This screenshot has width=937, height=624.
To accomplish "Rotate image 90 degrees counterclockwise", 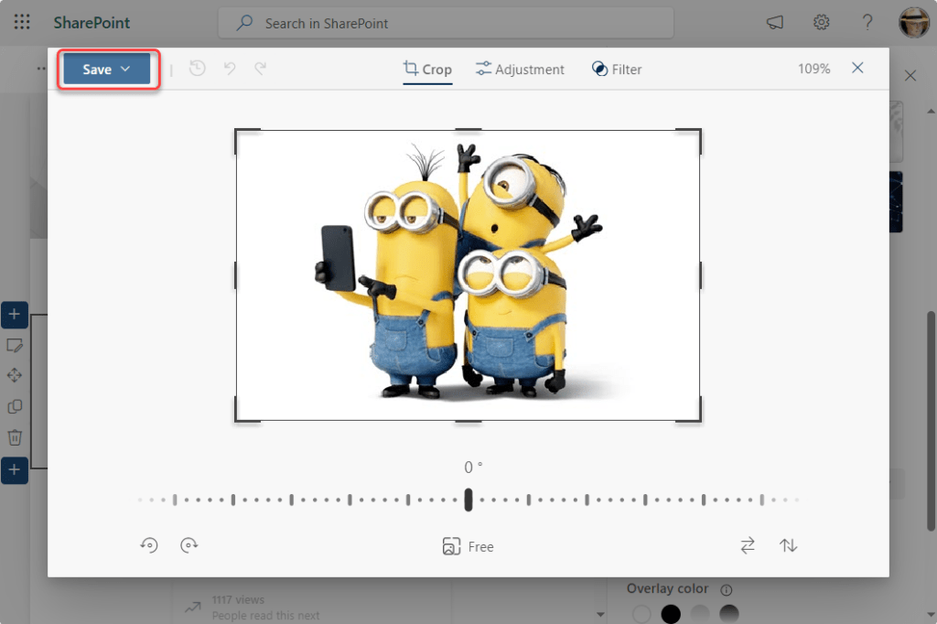I will point(149,545).
